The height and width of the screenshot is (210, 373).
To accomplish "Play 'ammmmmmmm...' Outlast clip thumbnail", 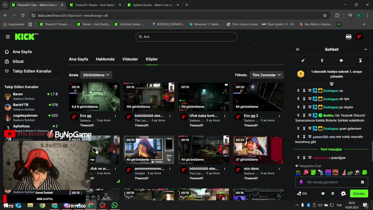I will point(149,150).
